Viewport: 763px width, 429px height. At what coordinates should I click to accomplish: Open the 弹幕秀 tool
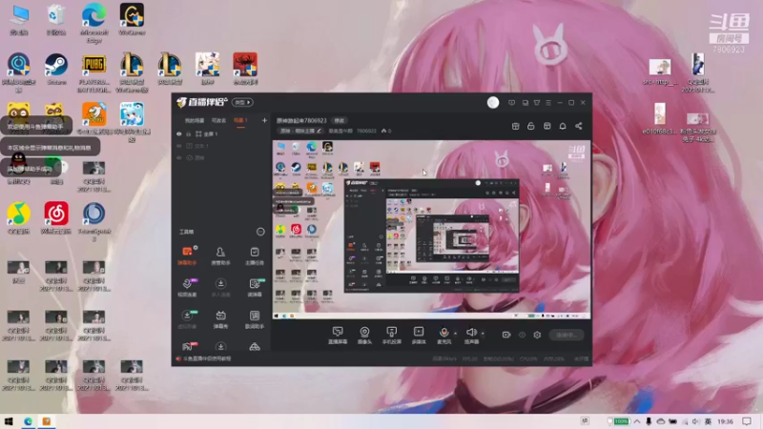pos(220,319)
